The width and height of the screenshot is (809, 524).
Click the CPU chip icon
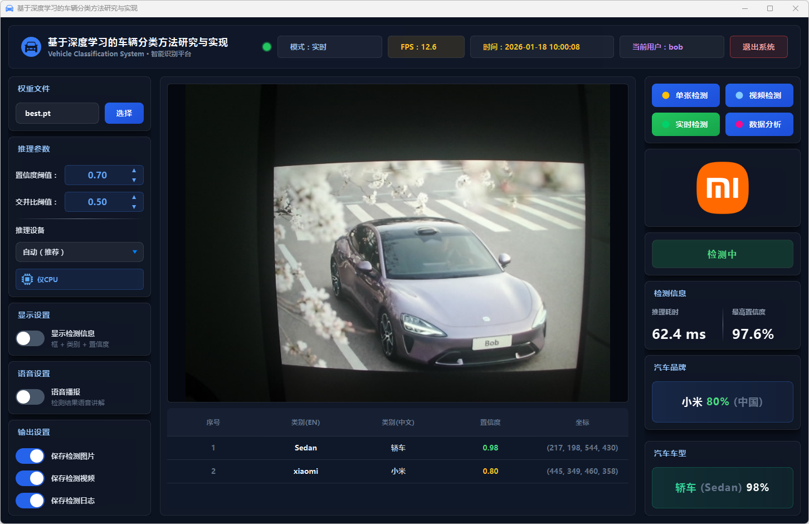(27, 279)
